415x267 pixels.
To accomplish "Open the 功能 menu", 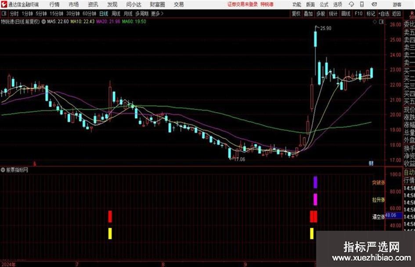I will [297, 4].
